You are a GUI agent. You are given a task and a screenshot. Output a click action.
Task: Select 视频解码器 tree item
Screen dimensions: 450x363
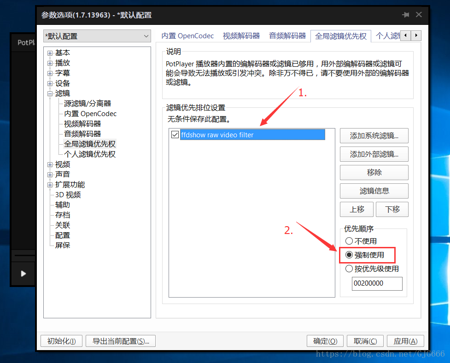tap(82, 123)
